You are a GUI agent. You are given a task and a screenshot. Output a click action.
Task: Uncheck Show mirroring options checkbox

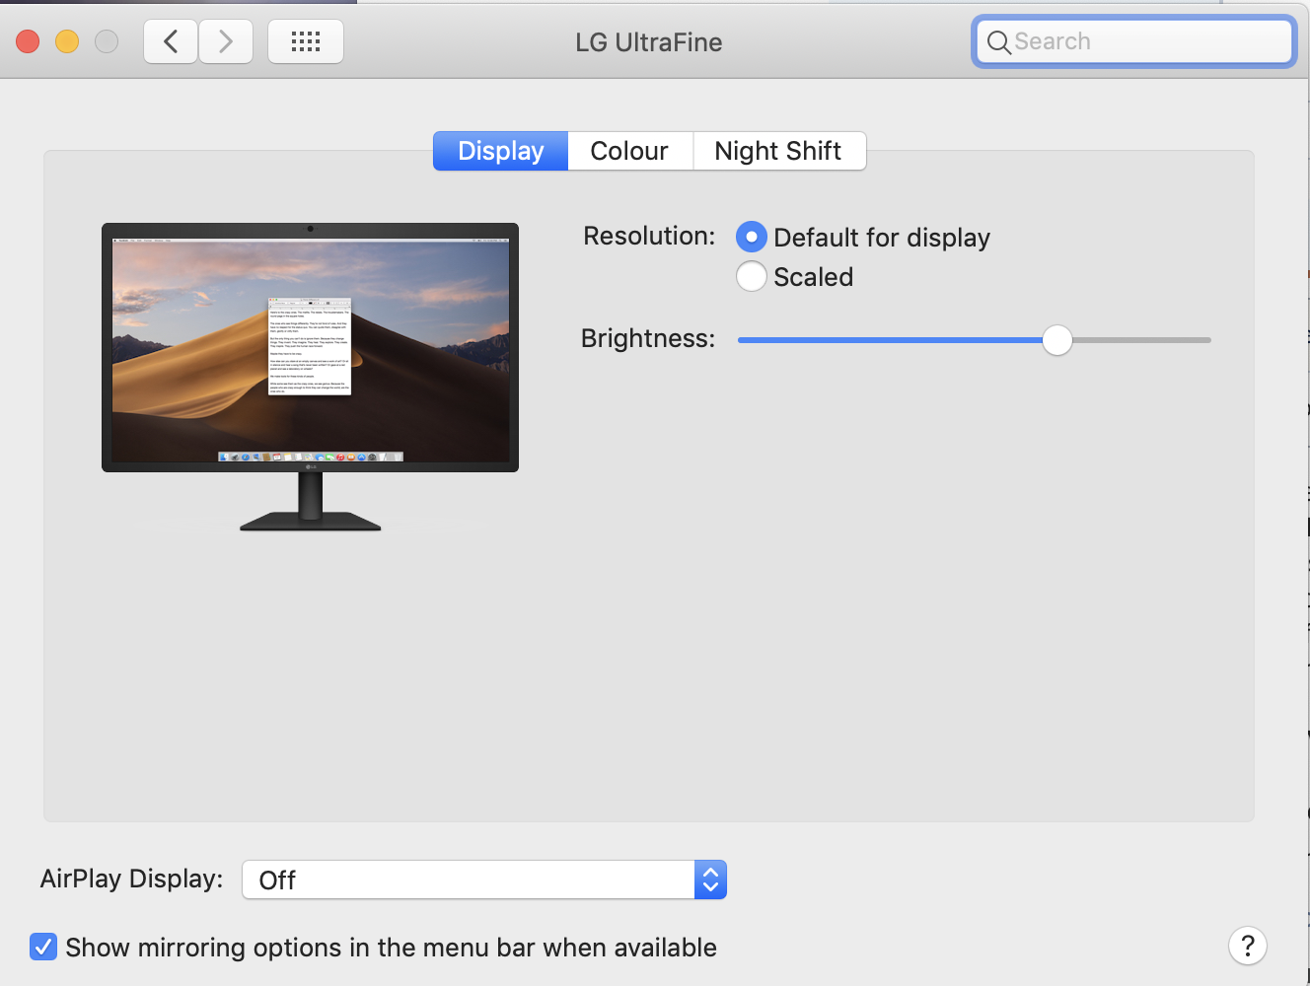(43, 947)
